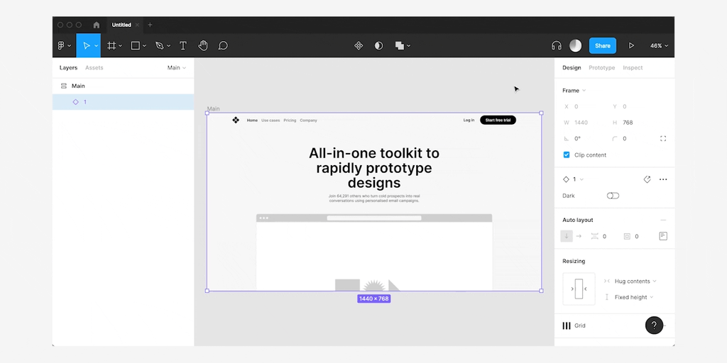Open the Boolean operations dropdown arrow
The width and height of the screenshot is (727, 363).
(408, 46)
